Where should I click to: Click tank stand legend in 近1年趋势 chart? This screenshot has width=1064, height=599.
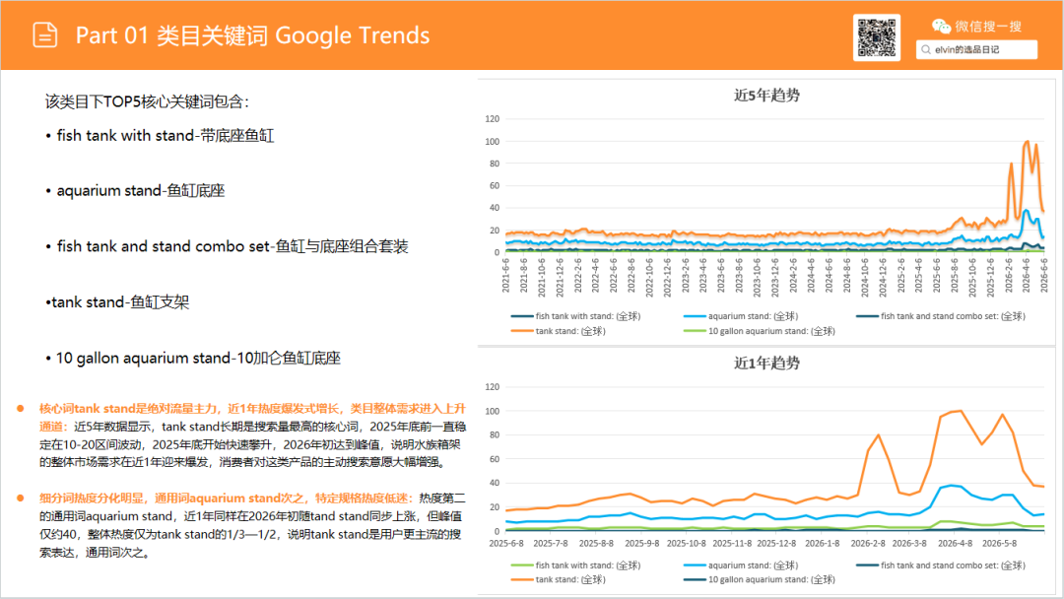point(558,579)
